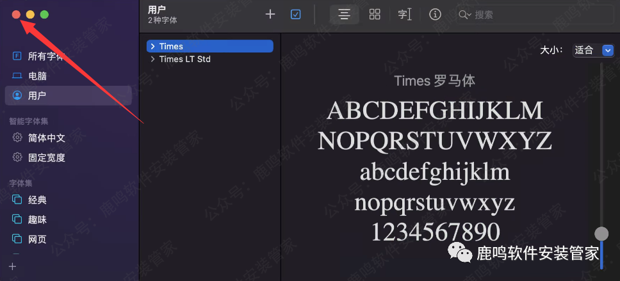The width and height of the screenshot is (620, 281).
Task: Switch to sample preview view icon
Action: click(x=345, y=15)
